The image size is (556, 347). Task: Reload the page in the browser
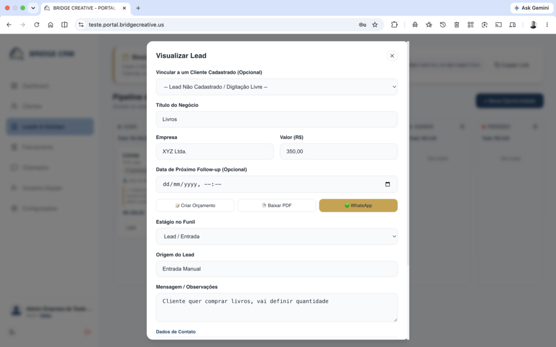(x=36, y=25)
